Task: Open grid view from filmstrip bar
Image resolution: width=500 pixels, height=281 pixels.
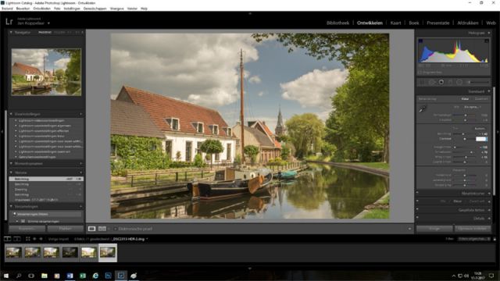Action: (x=28, y=239)
